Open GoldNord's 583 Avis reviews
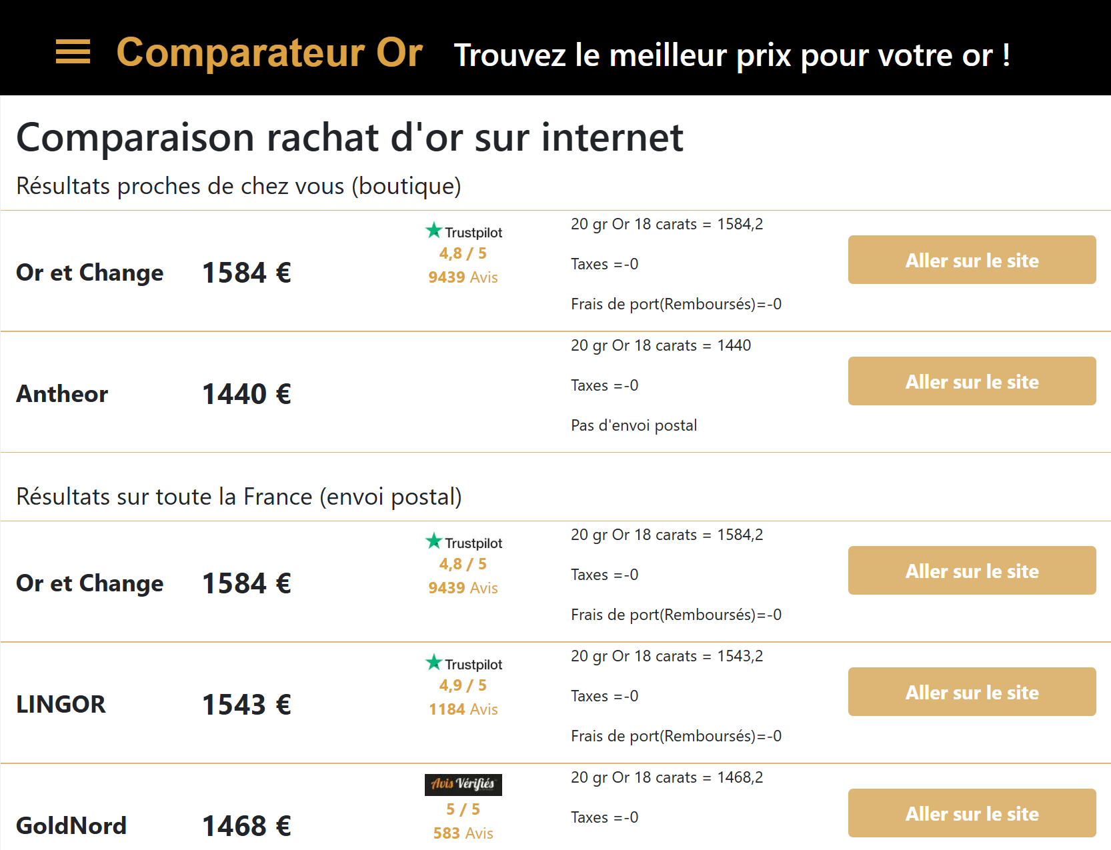 (x=463, y=833)
